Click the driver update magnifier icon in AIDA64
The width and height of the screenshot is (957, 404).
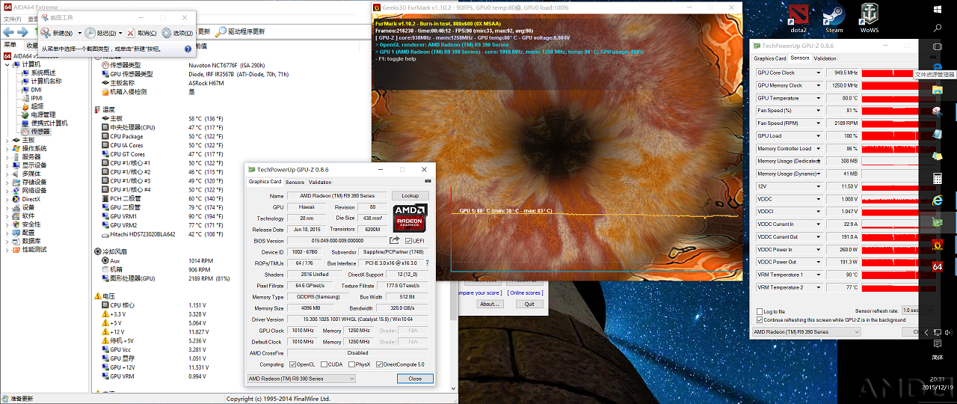(221, 32)
